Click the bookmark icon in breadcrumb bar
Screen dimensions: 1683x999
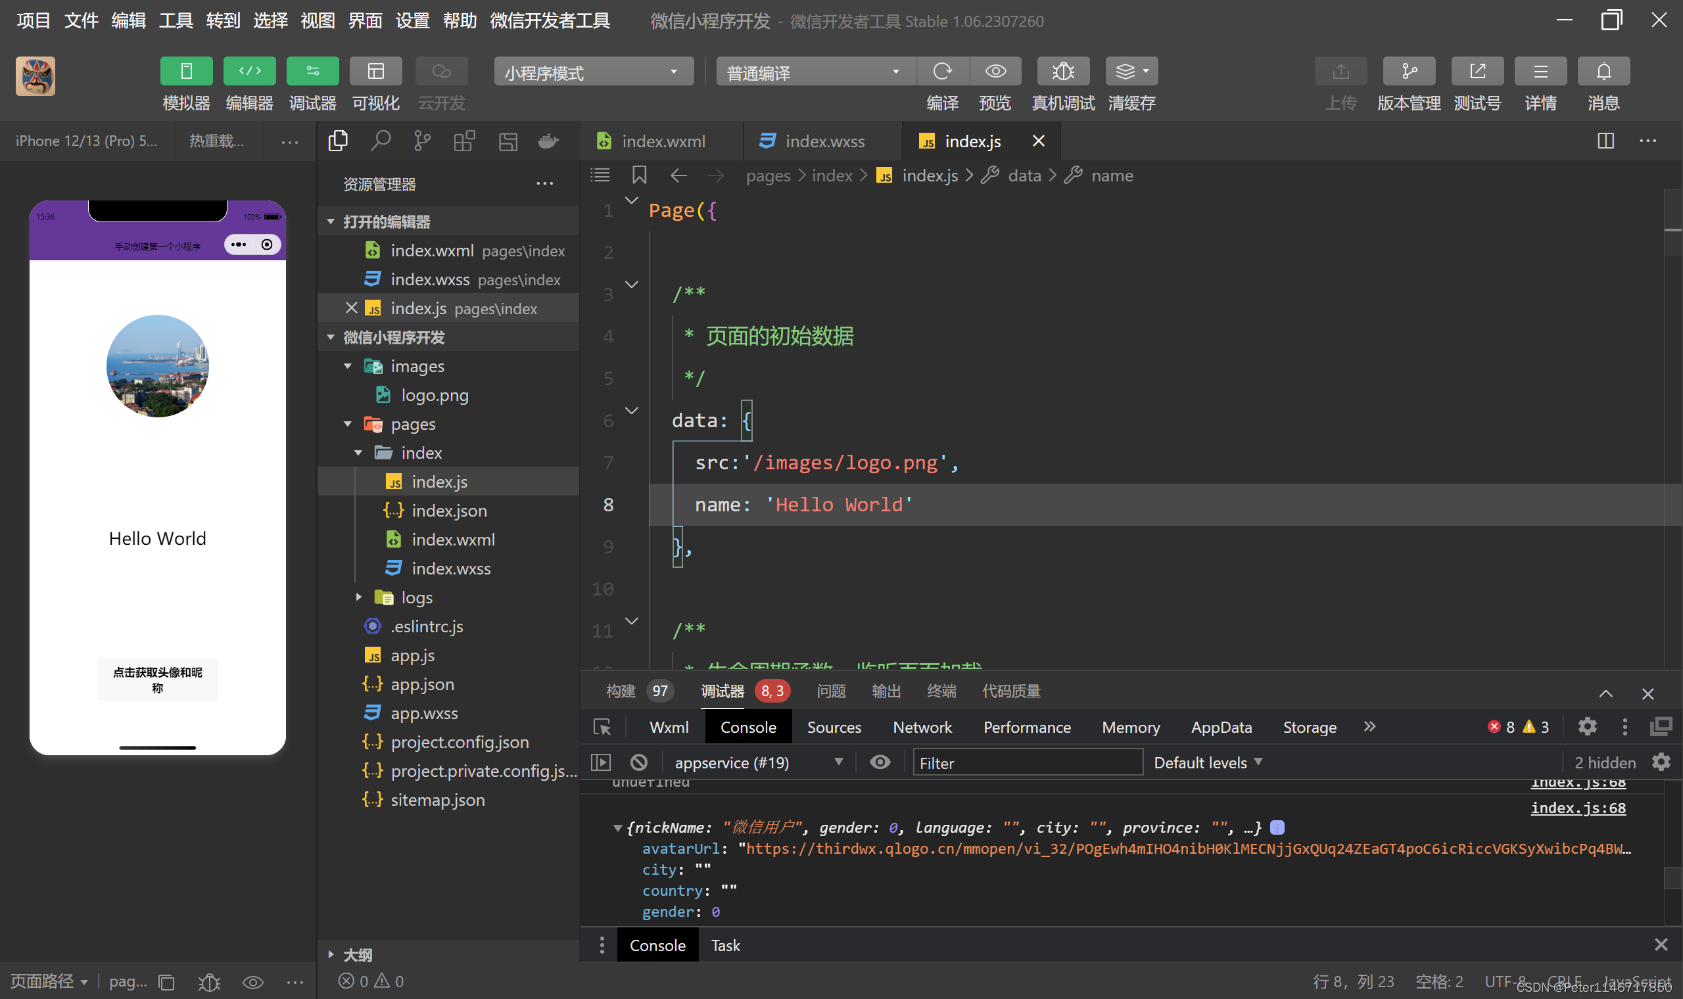(639, 175)
